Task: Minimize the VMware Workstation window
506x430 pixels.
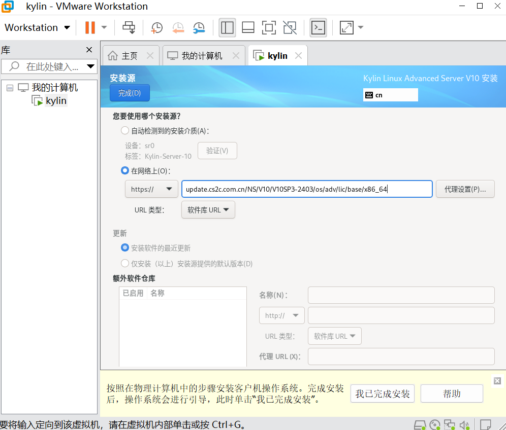Action: pyautogui.click(x=462, y=6)
